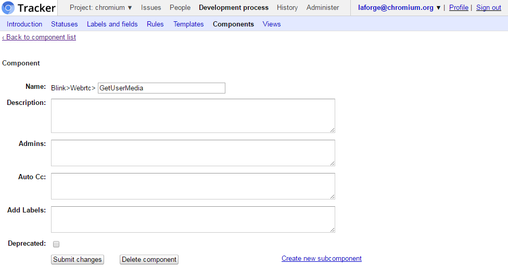Focus the GetUserMedia name field
The width and height of the screenshot is (508, 280).
[161, 88]
